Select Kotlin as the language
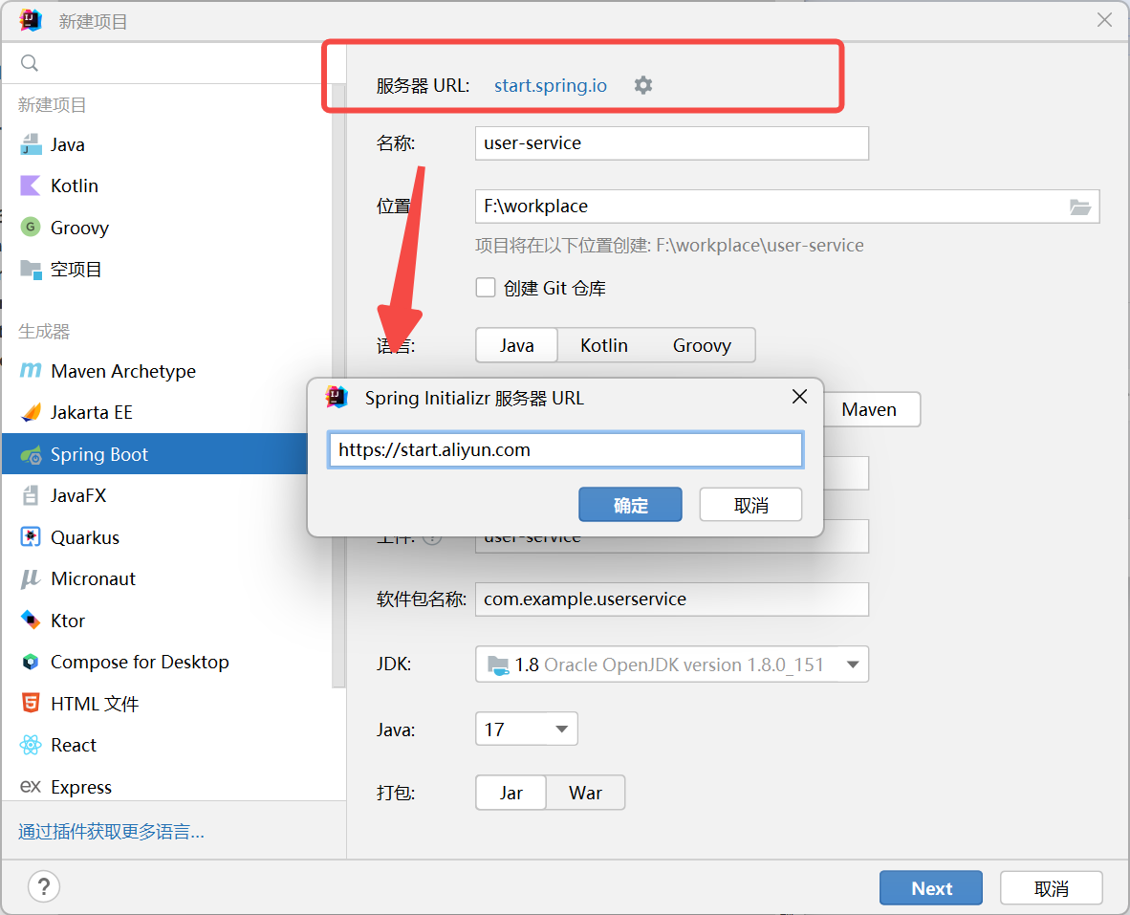The image size is (1130, 915). point(604,345)
